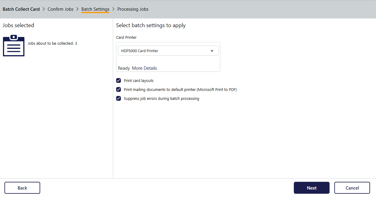The width and height of the screenshot is (376, 197).
Task: Toggle the Print card layouts checkbox
Action: [118, 80]
